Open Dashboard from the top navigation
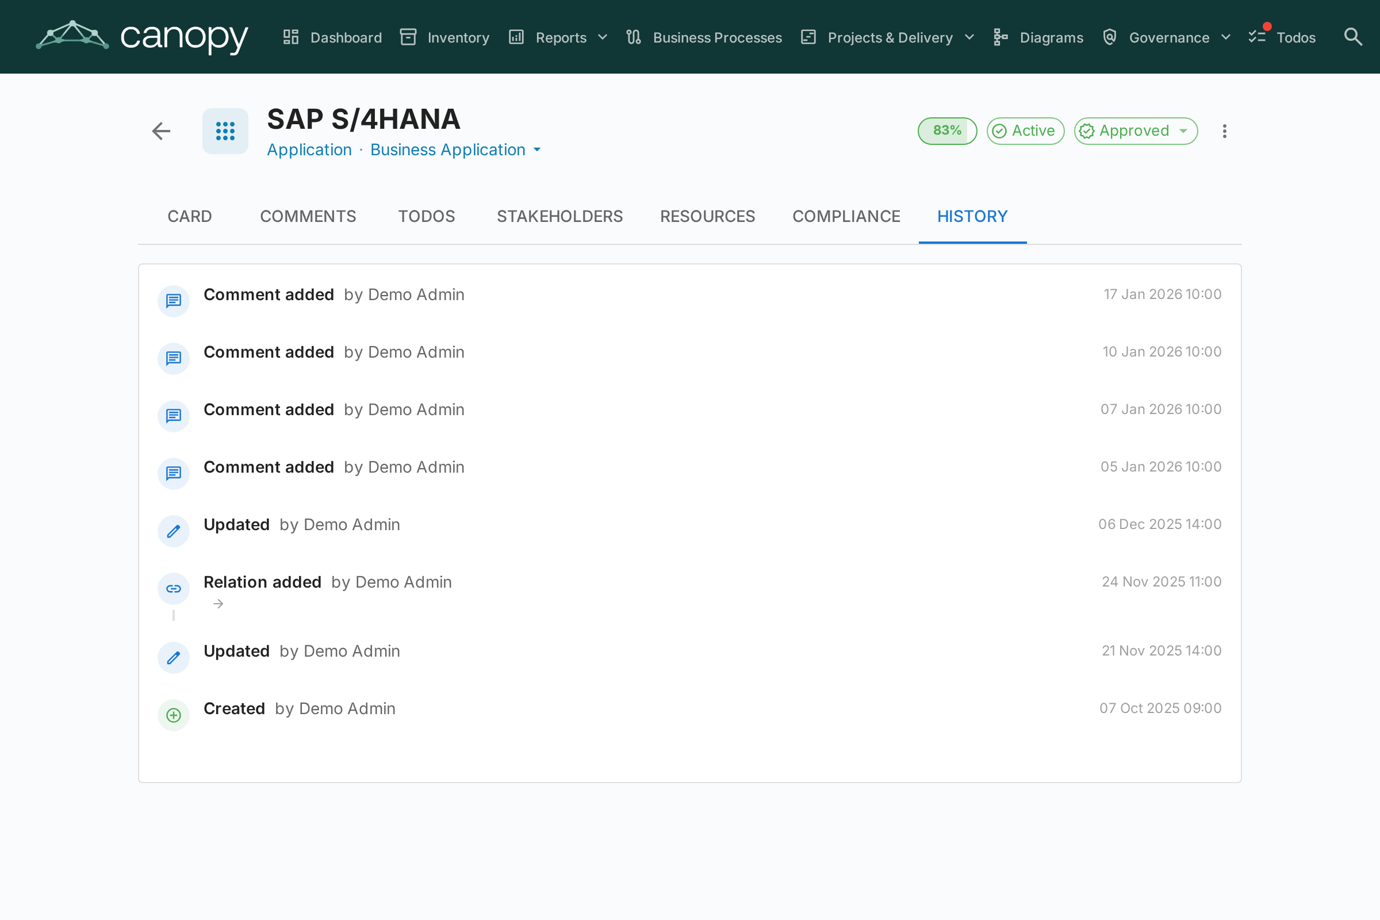Image resolution: width=1380 pixels, height=920 pixels. pos(346,37)
